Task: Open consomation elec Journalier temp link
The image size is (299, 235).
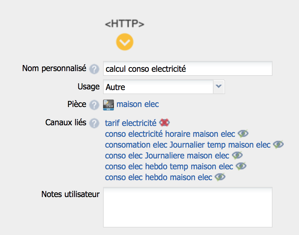Action: (188, 145)
